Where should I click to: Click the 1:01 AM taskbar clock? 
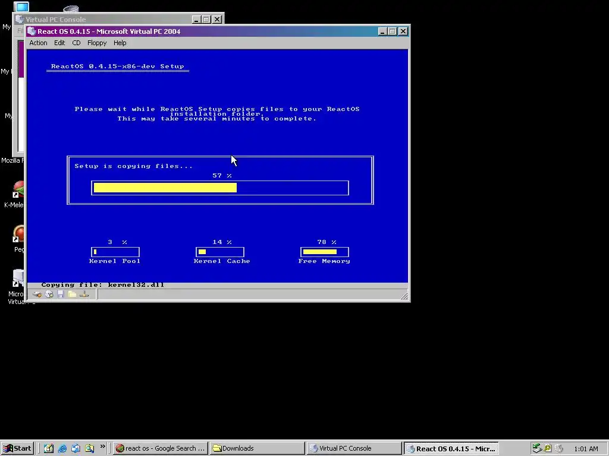586,449
